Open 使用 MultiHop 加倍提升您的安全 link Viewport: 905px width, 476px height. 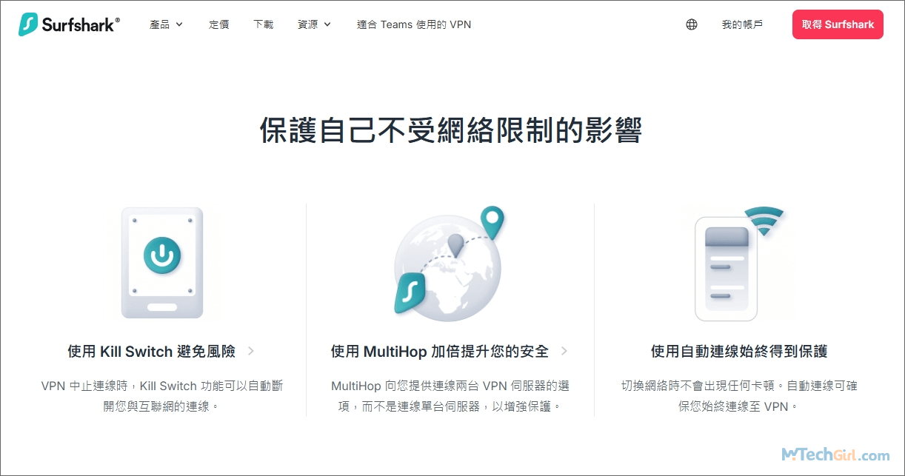tap(440, 352)
